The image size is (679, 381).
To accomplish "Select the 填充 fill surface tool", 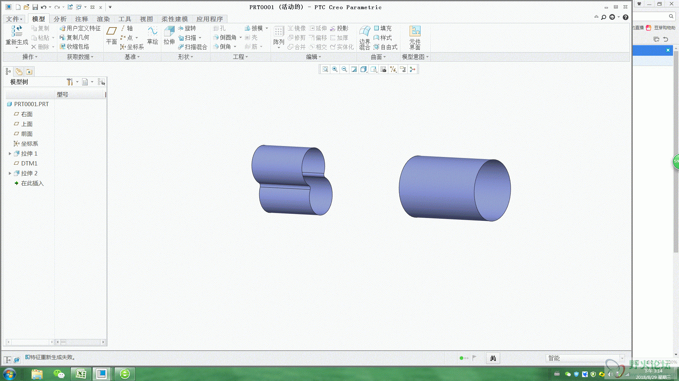I will pyautogui.click(x=383, y=28).
